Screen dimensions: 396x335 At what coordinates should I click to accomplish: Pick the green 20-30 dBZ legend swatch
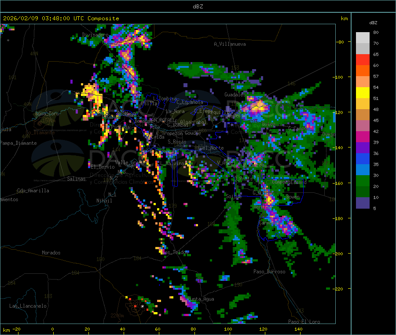[363, 180]
